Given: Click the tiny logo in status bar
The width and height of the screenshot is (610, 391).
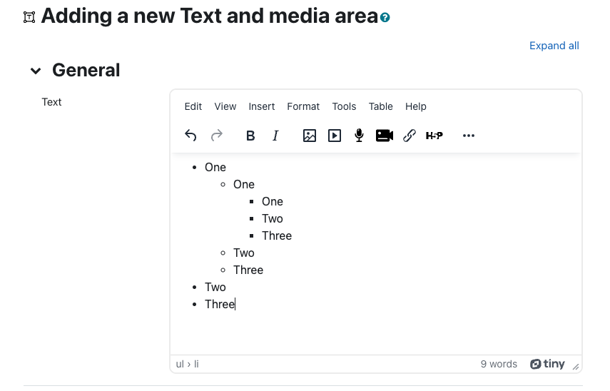Looking at the screenshot, I should click(547, 364).
